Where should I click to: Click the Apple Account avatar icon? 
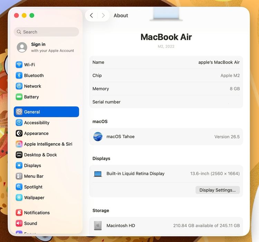22,47
